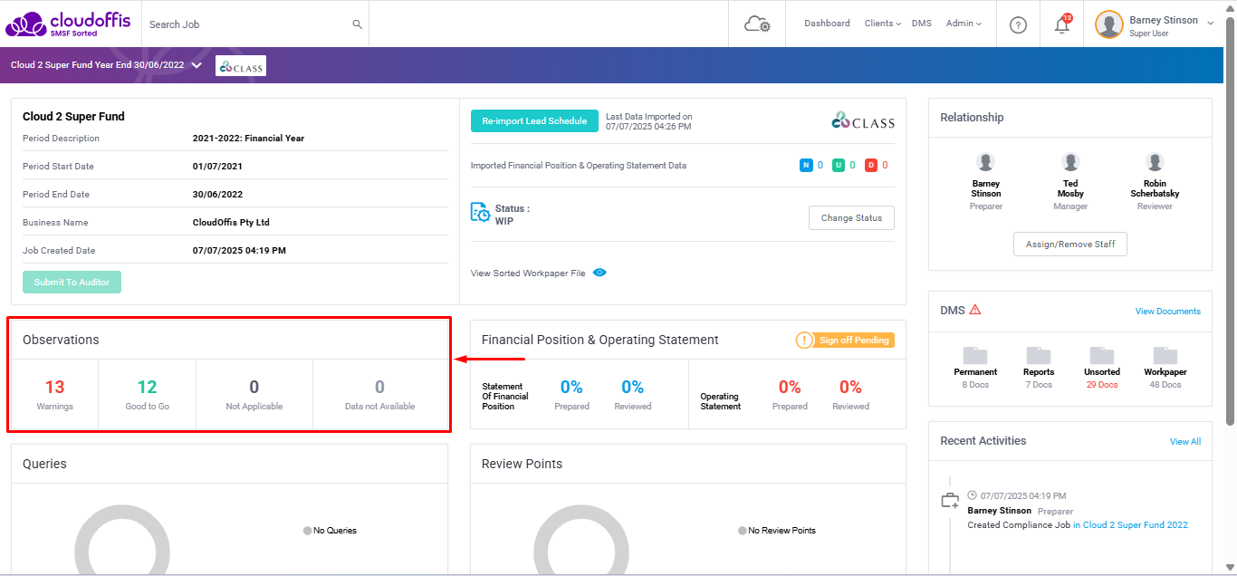Open the View Documents link
This screenshot has height=576, width=1237.
tap(1168, 312)
